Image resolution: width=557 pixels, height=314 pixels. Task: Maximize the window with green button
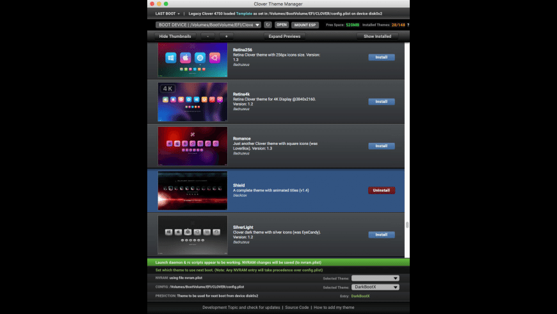pyautogui.click(x=166, y=4)
